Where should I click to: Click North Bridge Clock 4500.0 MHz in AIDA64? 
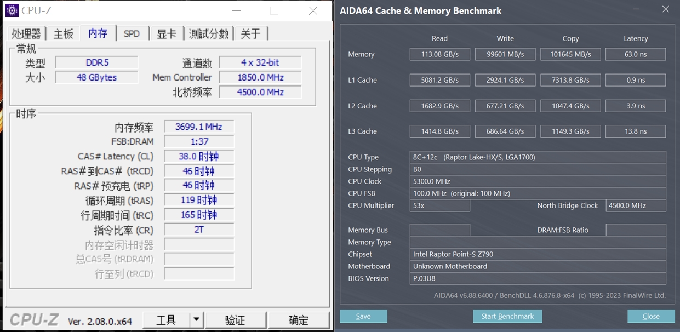[x=636, y=205]
